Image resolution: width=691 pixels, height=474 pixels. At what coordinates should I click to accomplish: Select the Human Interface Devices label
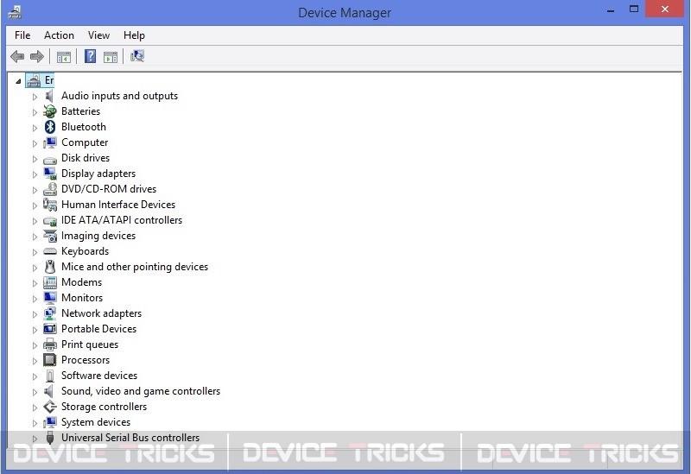(x=118, y=205)
